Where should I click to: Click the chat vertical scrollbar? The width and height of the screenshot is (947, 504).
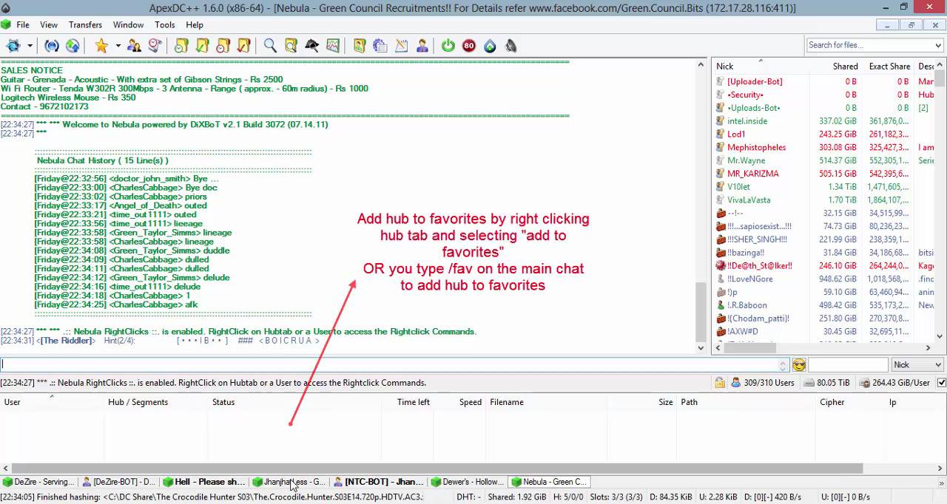point(701,202)
